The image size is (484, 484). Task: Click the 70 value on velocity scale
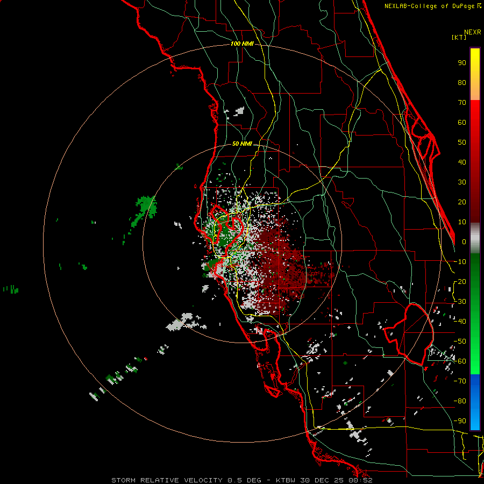click(462, 103)
